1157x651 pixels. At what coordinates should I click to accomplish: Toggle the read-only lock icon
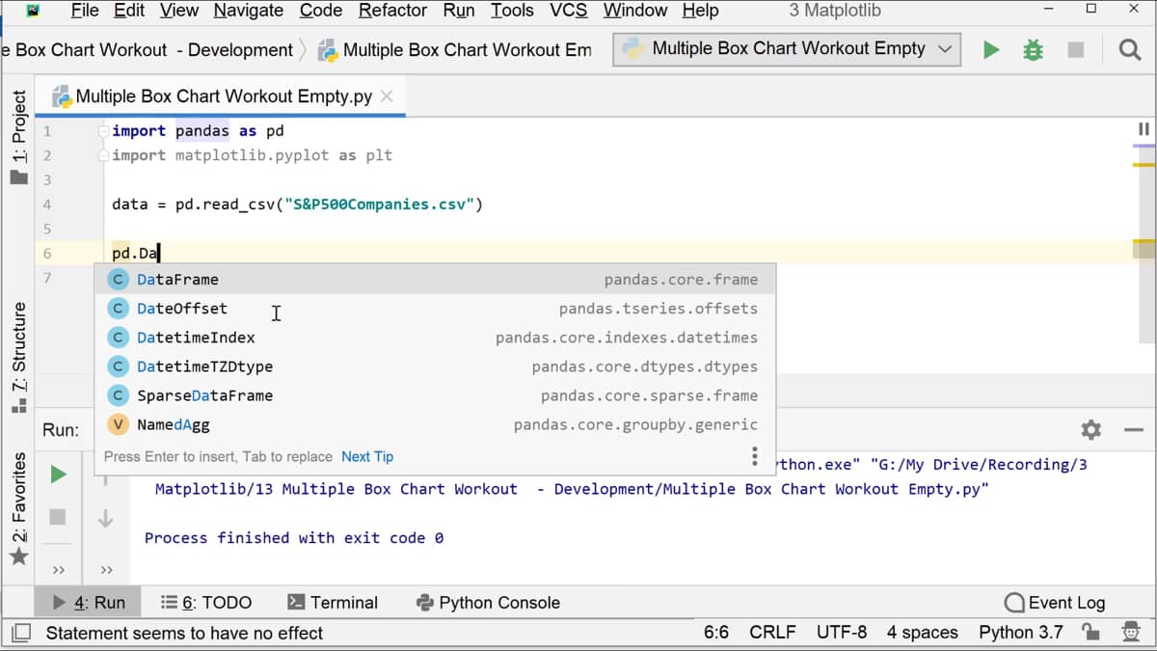coord(1091,633)
